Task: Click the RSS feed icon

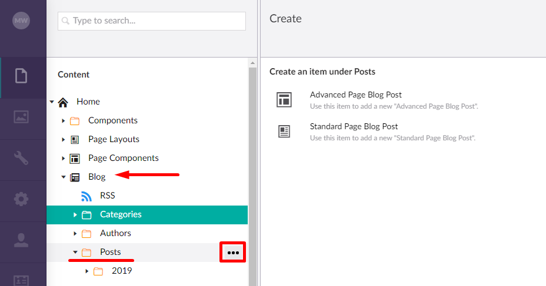Action: (x=86, y=196)
